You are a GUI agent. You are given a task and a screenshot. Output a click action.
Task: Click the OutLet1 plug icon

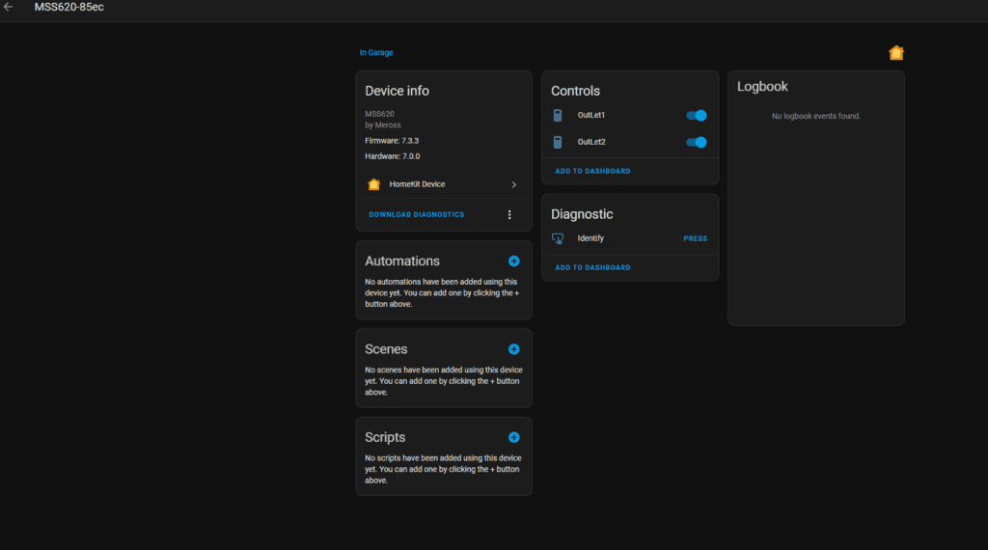tap(558, 116)
